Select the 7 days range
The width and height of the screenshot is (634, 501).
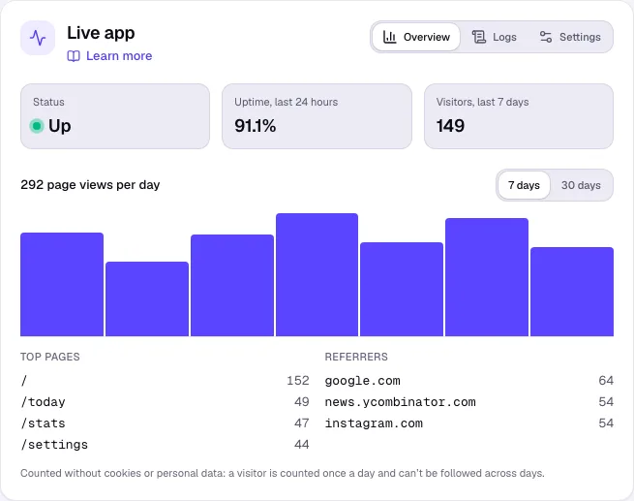524,185
